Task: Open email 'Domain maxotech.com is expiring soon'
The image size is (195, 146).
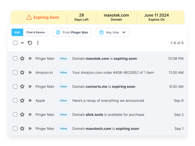Action: 106,129
